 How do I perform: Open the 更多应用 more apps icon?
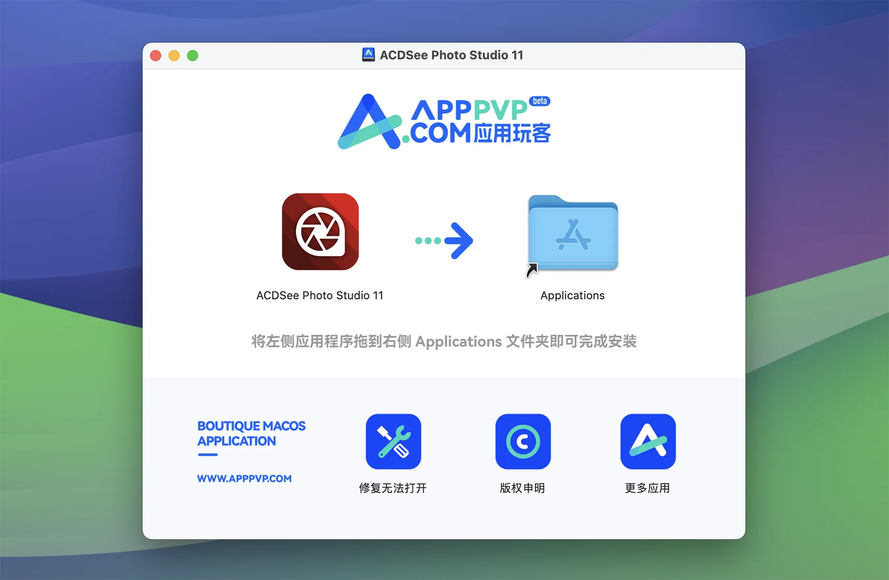coord(648,441)
